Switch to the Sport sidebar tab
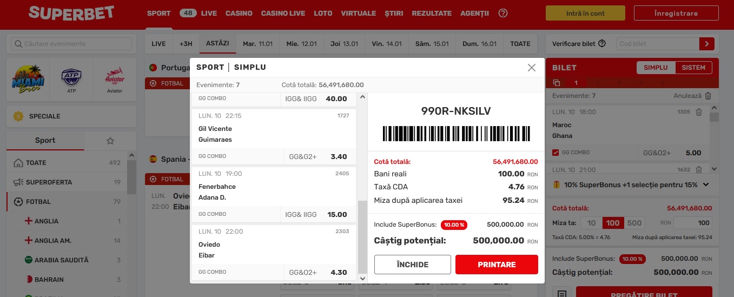 45,140
